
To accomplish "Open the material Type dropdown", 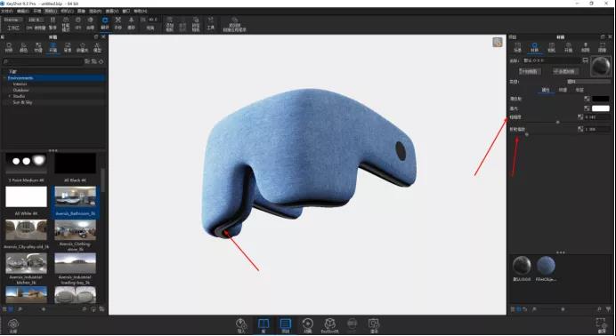I will (588, 82).
